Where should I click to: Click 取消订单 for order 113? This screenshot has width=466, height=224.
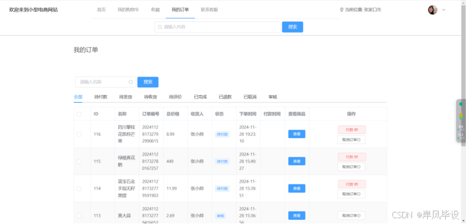click(351, 216)
